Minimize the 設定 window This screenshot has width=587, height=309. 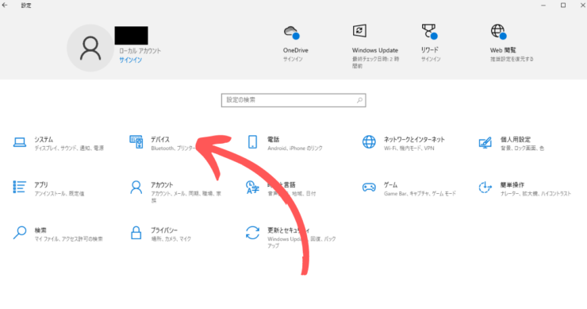(x=543, y=6)
